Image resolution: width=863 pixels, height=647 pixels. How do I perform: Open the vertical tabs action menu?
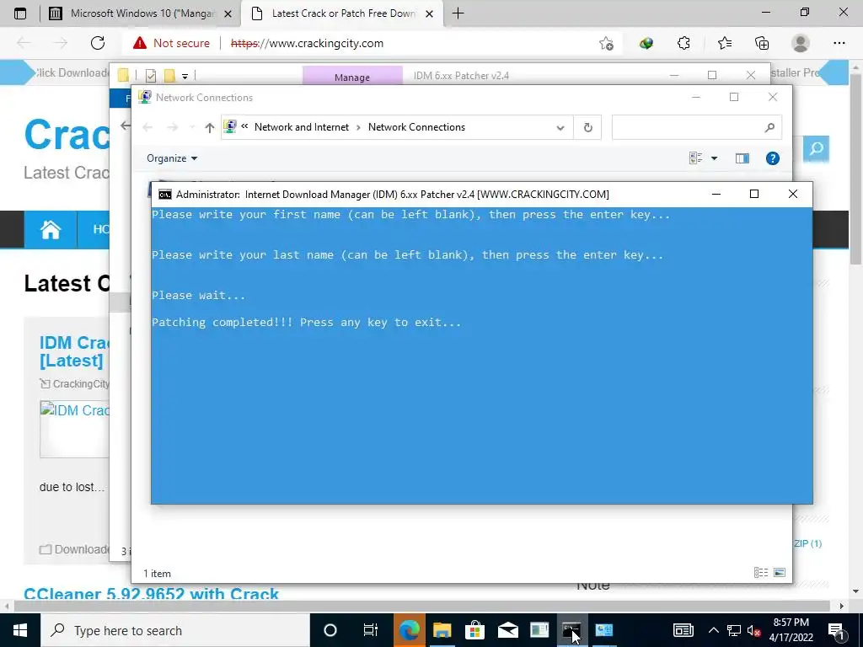(x=20, y=13)
